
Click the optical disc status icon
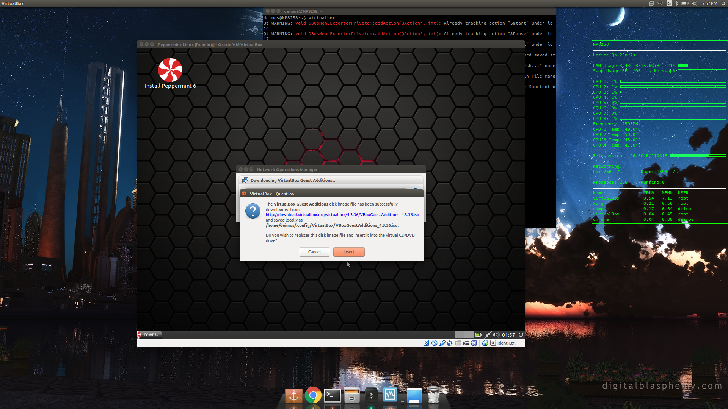point(434,343)
